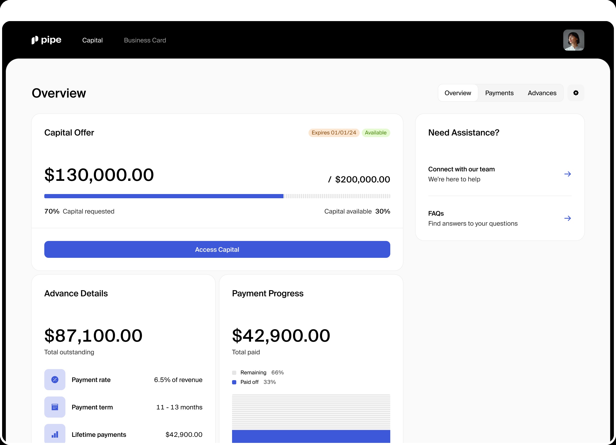Click arrow beside FAQs
Screen dimensions: 616x445
[567, 218]
